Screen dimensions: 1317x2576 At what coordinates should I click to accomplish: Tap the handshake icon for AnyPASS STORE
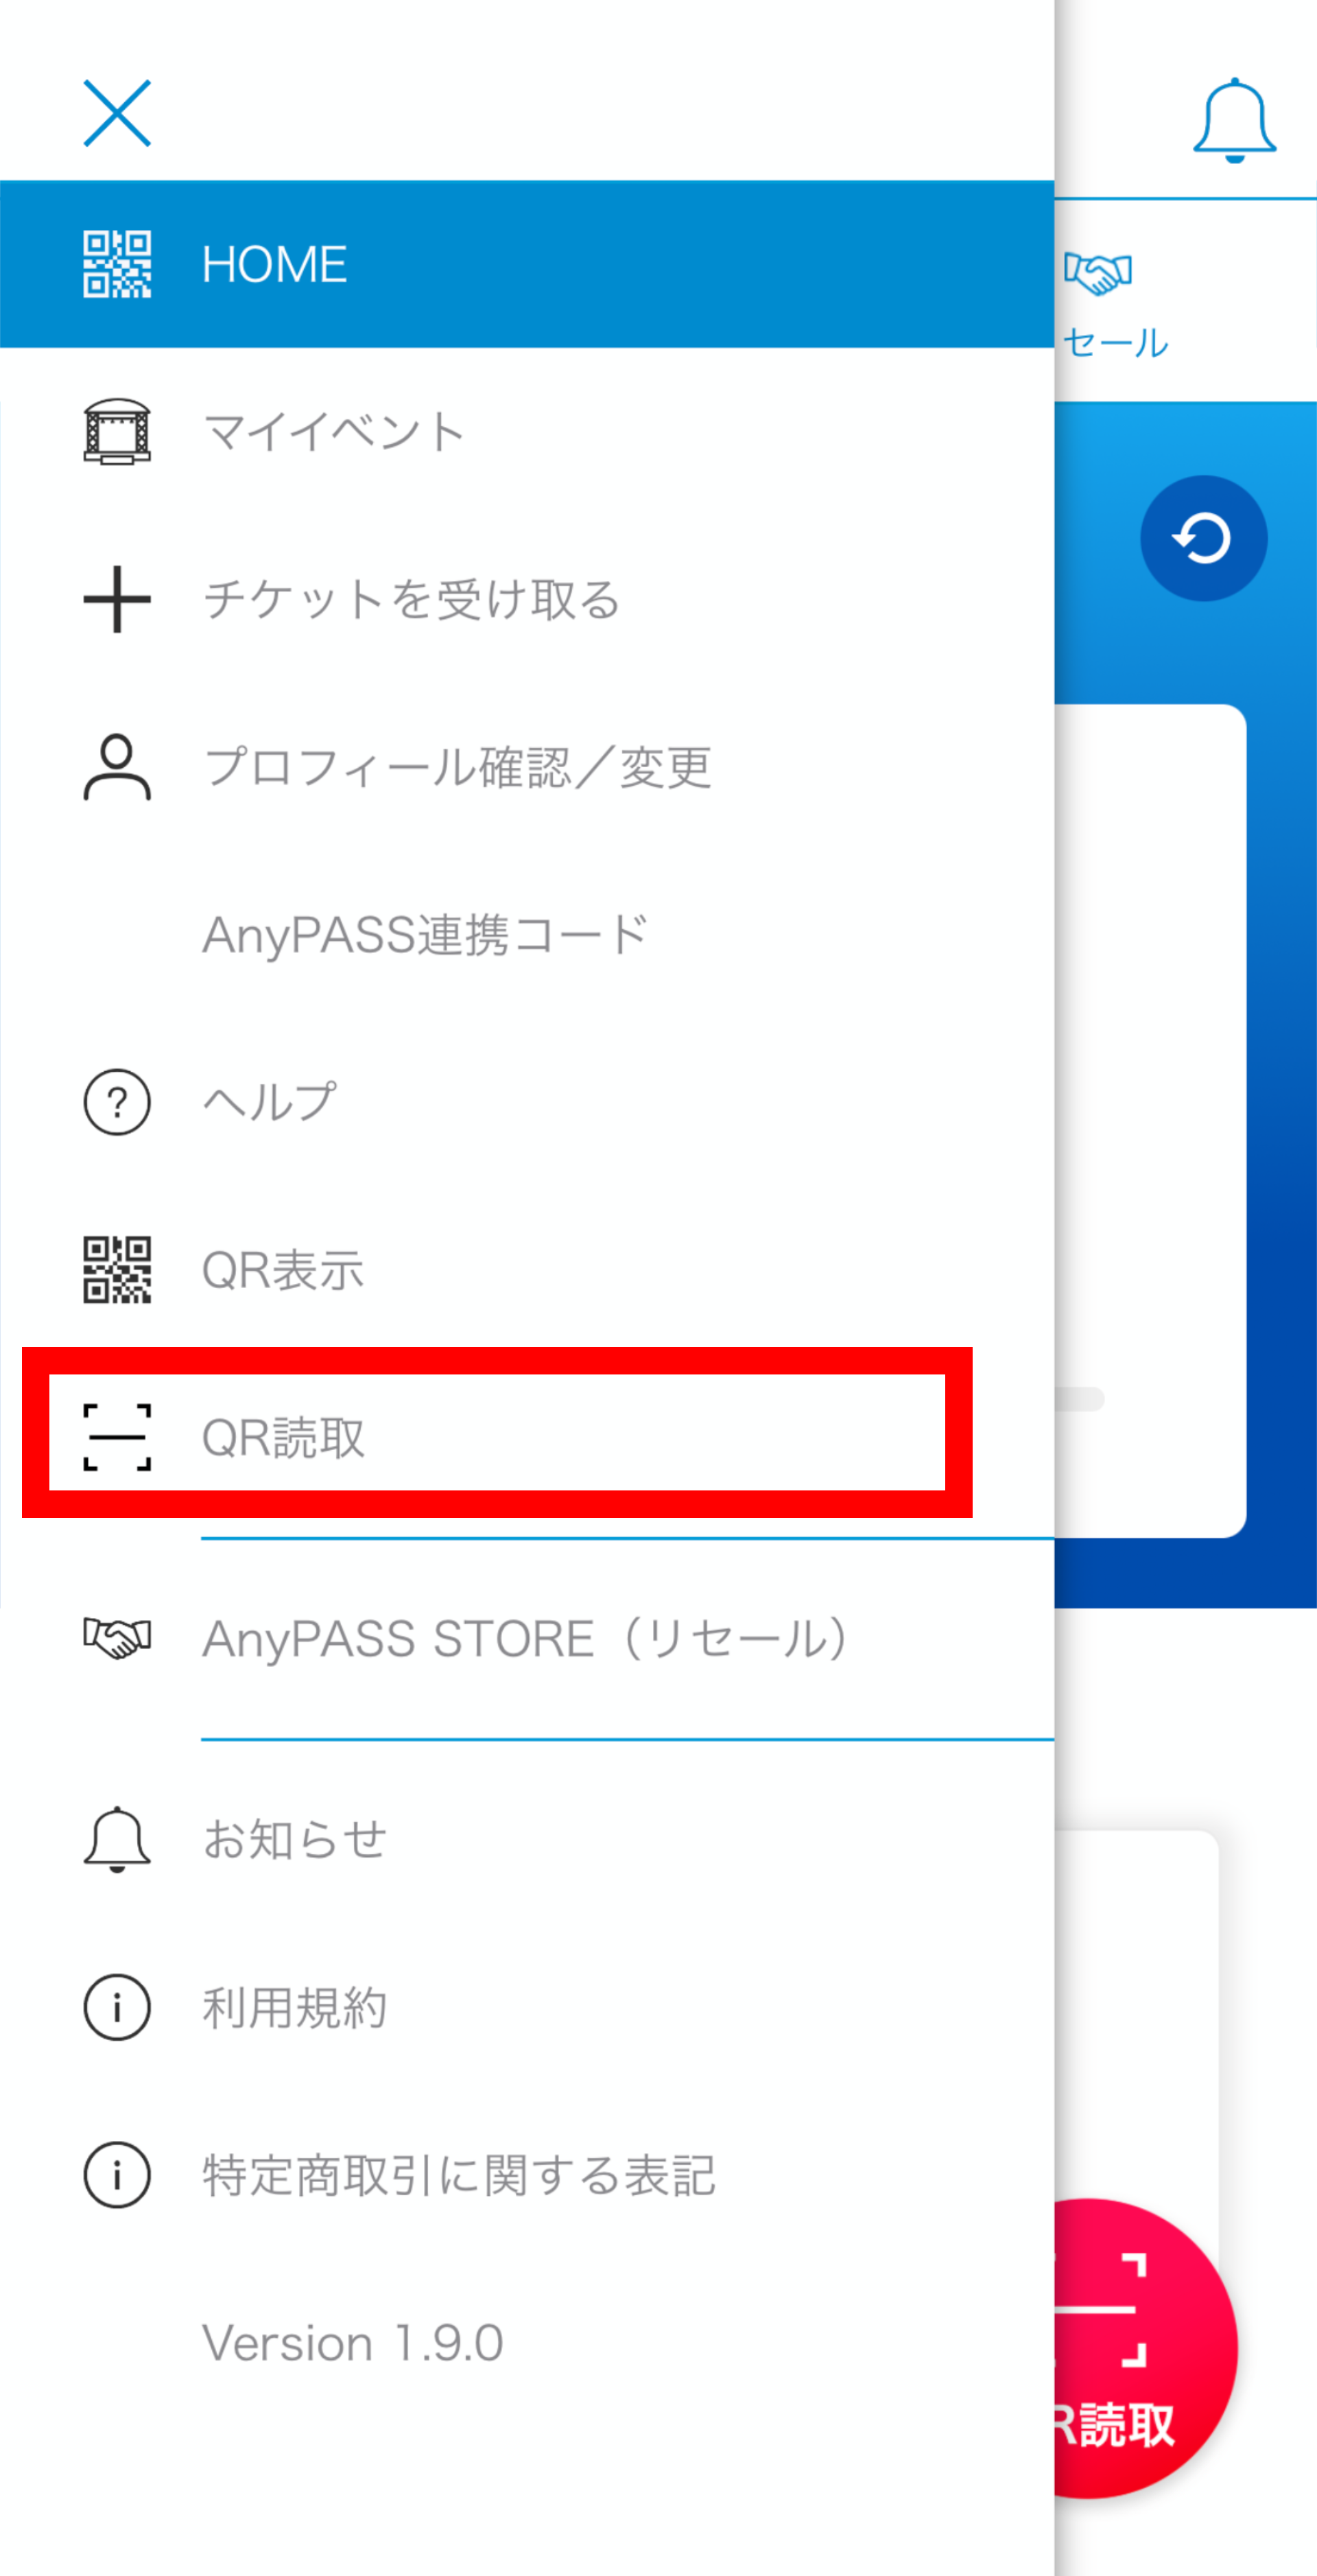click(x=117, y=1638)
